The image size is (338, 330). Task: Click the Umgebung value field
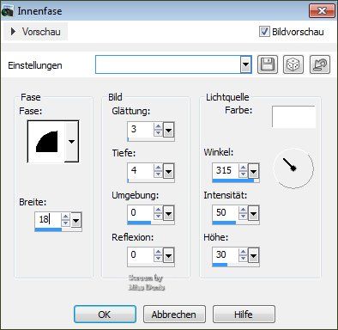click(x=140, y=213)
